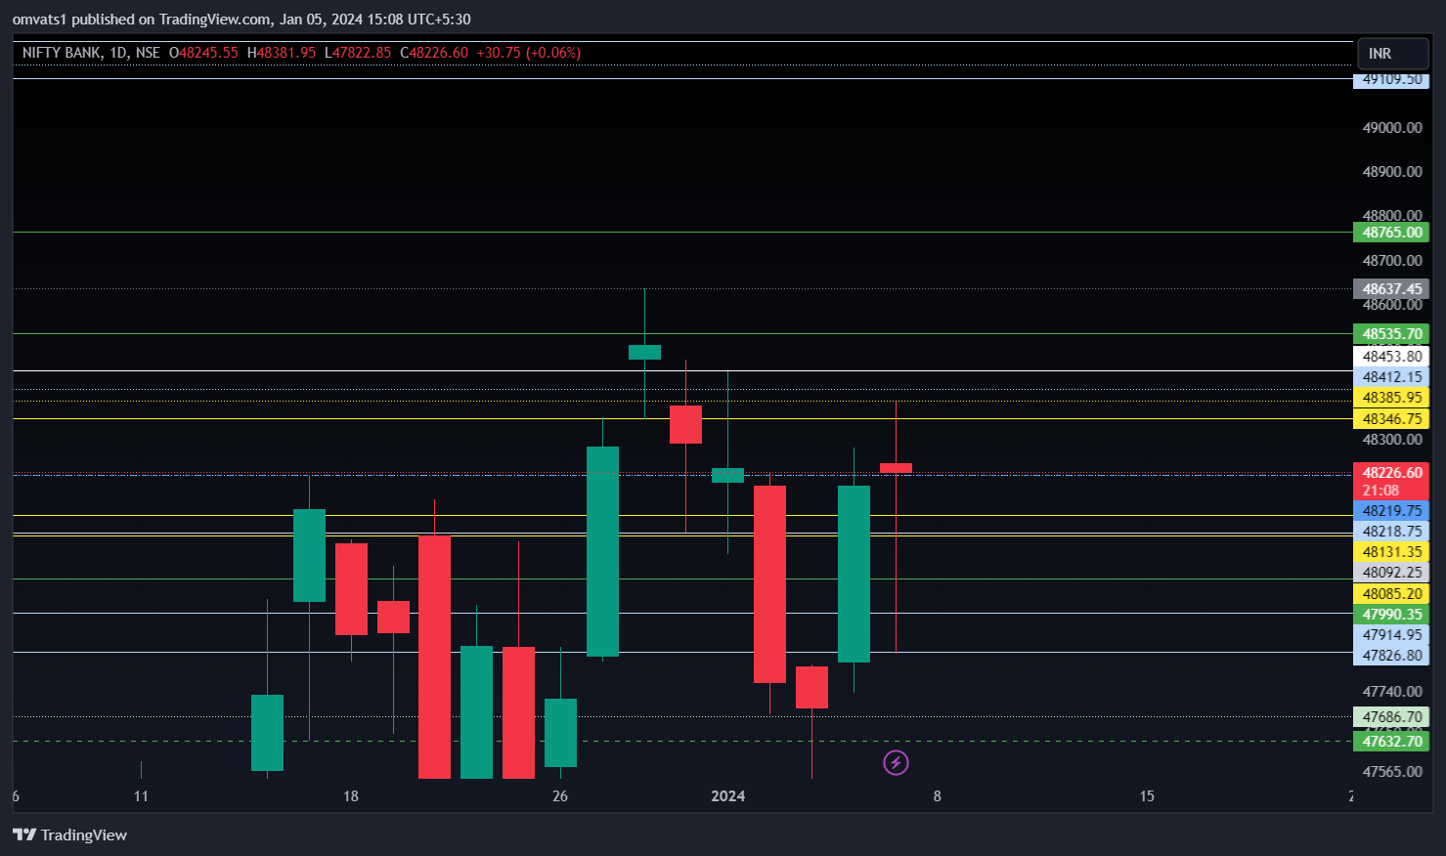Image resolution: width=1446 pixels, height=856 pixels.
Task: Click the 47740.00 price scale tick
Action: 1392,692
